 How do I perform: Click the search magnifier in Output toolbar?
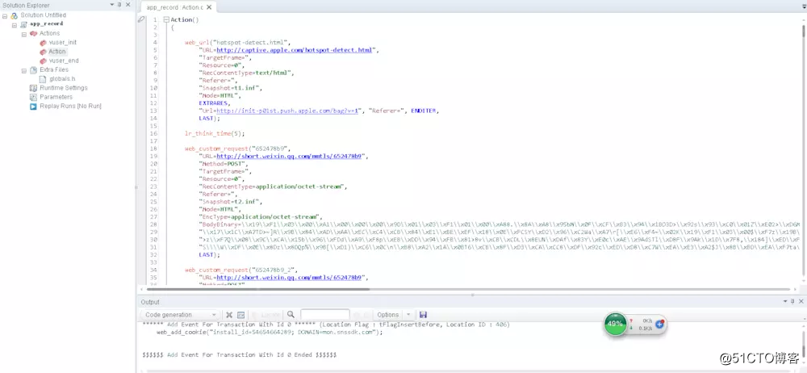(291, 315)
